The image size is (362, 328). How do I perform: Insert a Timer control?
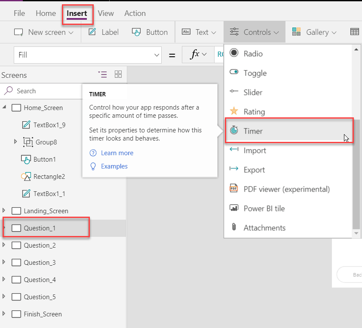289,131
